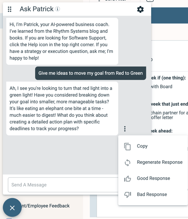The height and width of the screenshot is (219, 188).
Task: Click the 'Give me ideas' user message bubble
Action: tap(91, 73)
